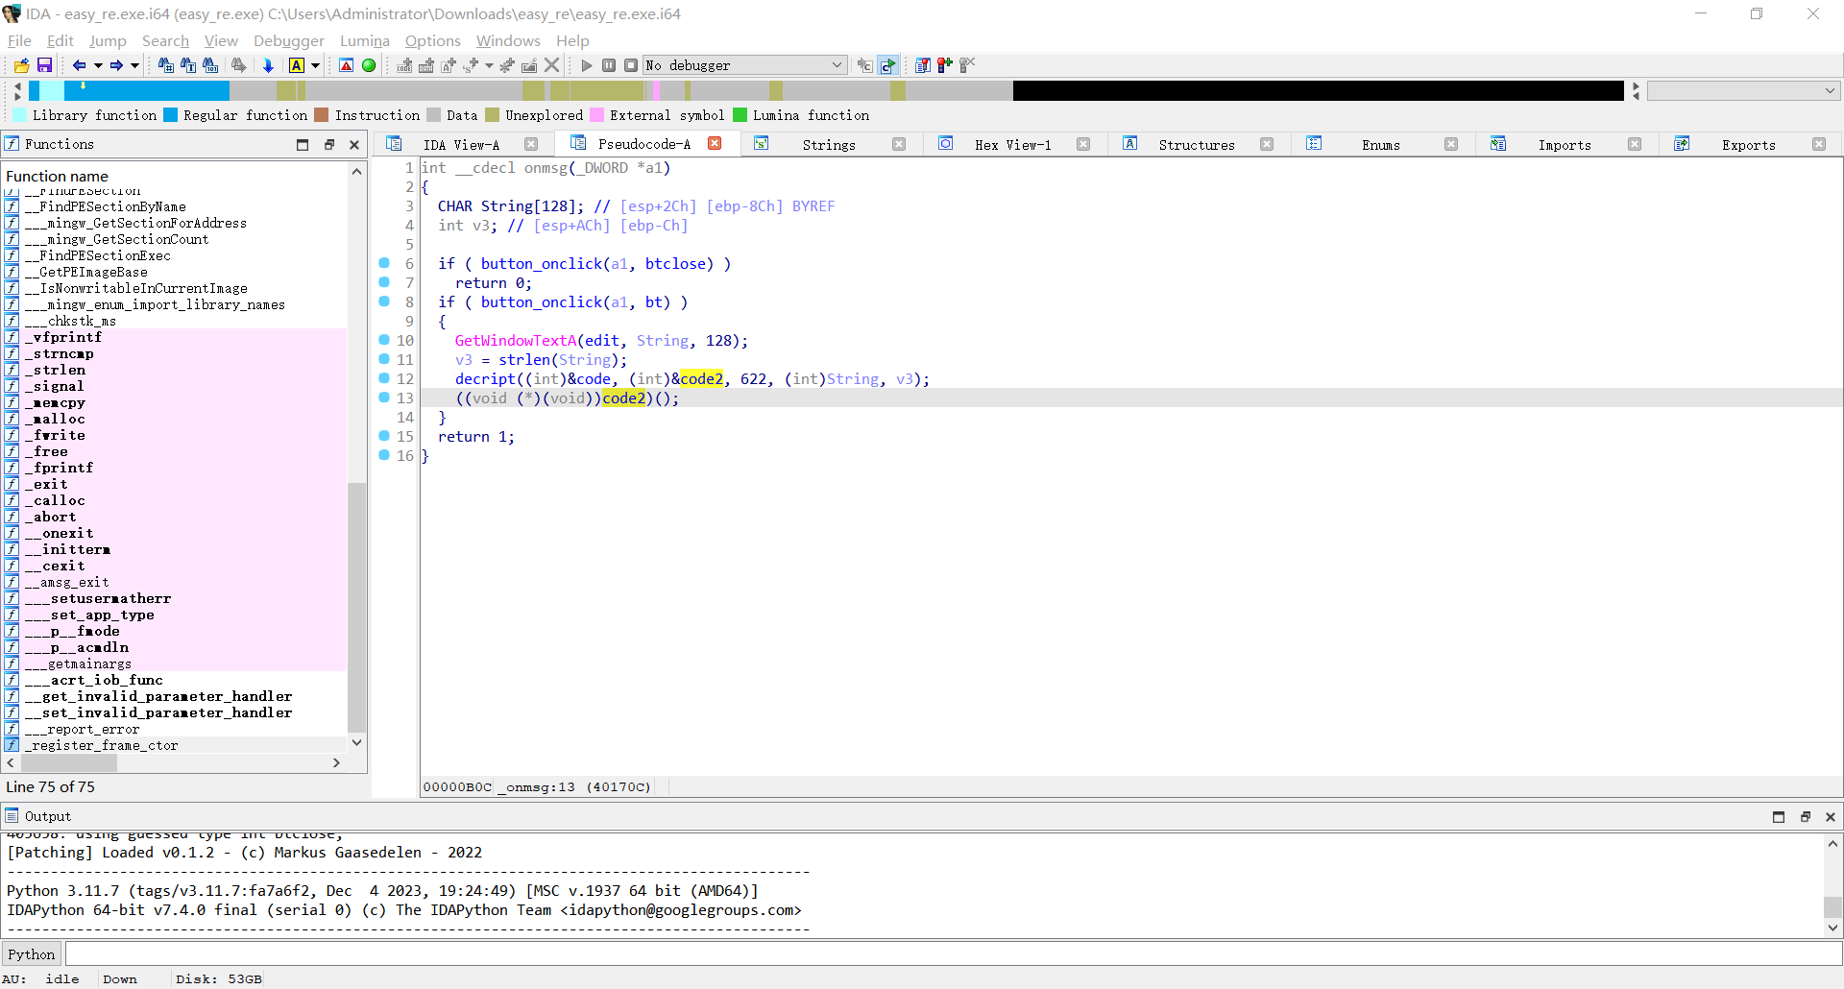Maximize the Functions panel
This screenshot has width=1844, height=989.
coord(303,145)
